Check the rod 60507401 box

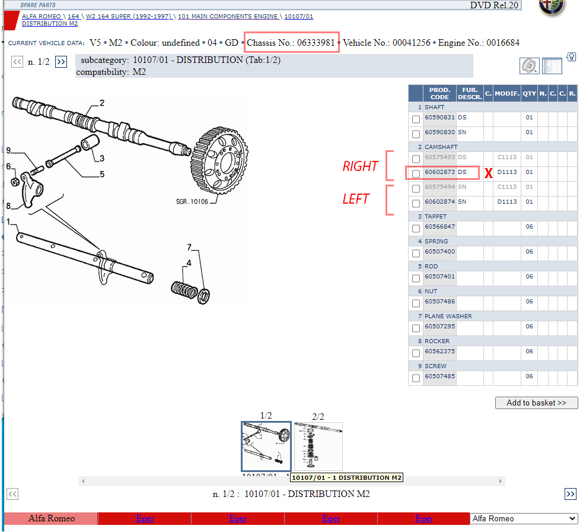coord(416,278)
